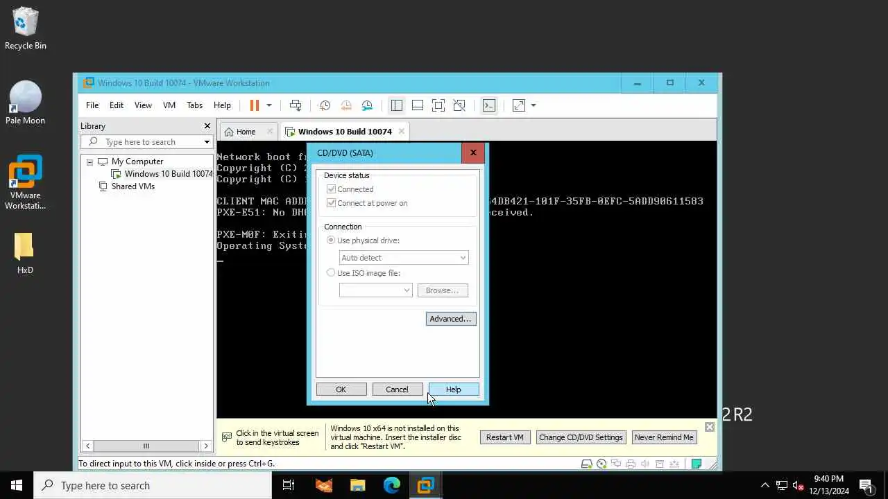This screenshot has height=499, width=888.
Task: Open the File menu
Action: (x=92, y=105)
